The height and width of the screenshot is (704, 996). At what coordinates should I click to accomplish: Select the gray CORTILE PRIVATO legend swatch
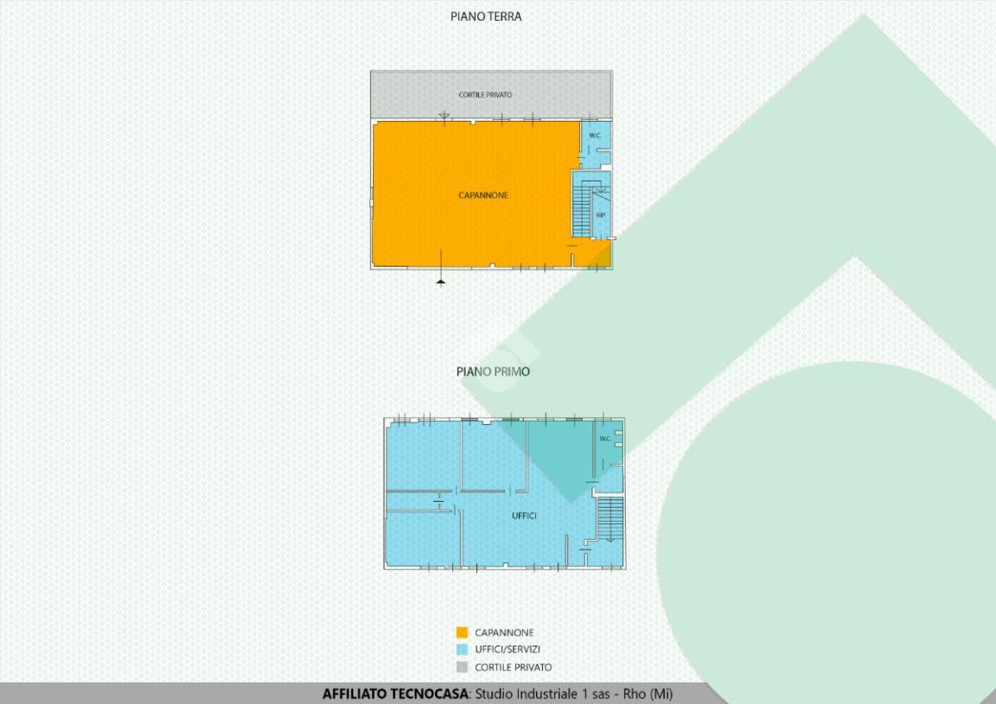pyautogui.click(x=462, y=667)
